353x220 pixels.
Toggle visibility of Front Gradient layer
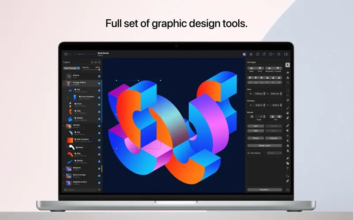(99, 98)
